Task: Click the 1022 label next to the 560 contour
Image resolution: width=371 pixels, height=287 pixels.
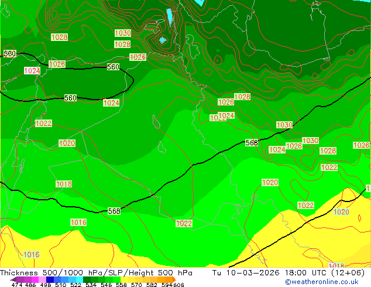Action: click(x=43, y=124)
